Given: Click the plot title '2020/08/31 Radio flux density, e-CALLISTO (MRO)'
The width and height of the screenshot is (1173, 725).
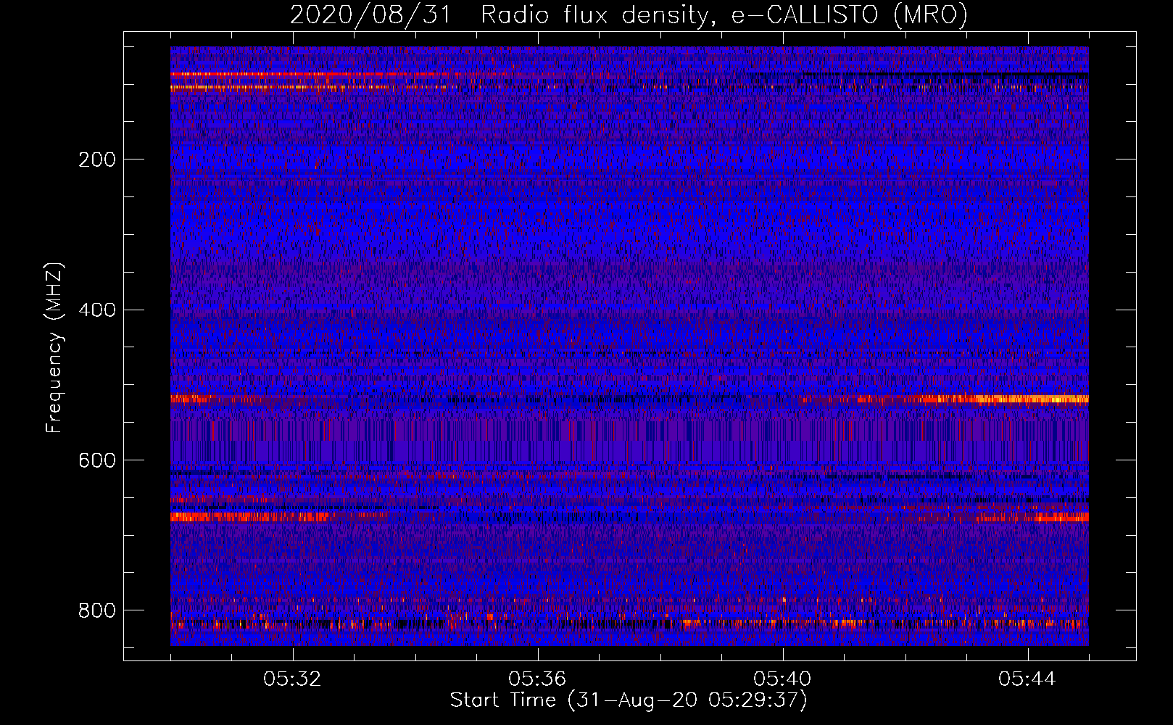Looking at the screenshot, I should click(x=629, y=14).
